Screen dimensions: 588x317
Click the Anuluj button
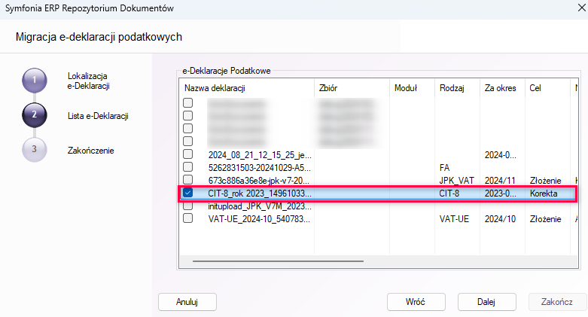187,302
